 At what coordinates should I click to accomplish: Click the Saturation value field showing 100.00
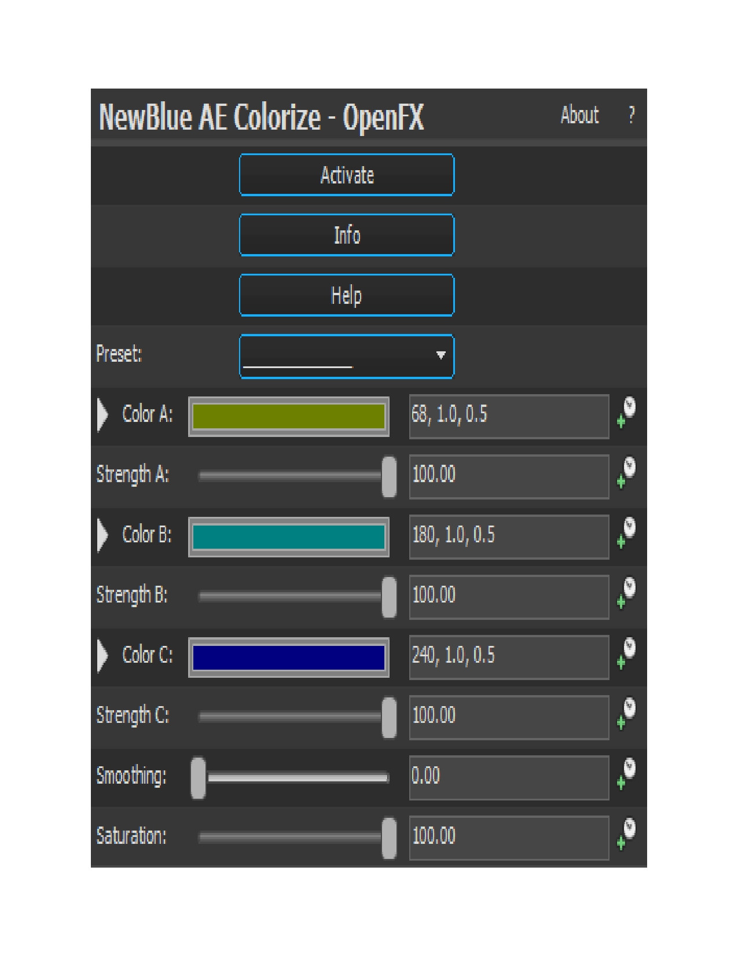pos(509,837)
